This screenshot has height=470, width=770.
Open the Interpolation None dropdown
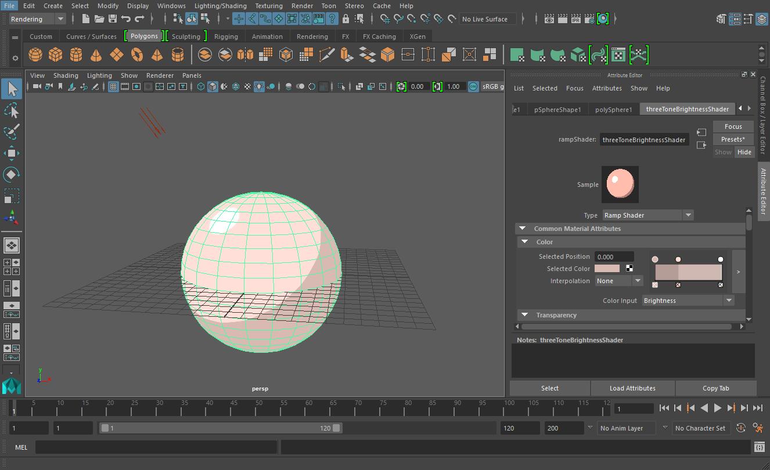point(619,281)
